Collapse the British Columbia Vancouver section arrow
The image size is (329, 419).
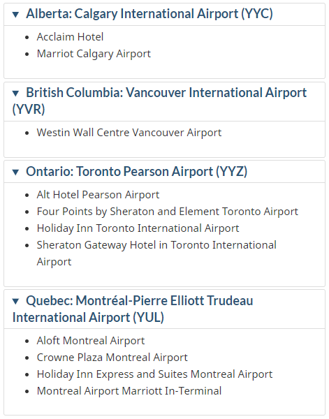point(15,94)
